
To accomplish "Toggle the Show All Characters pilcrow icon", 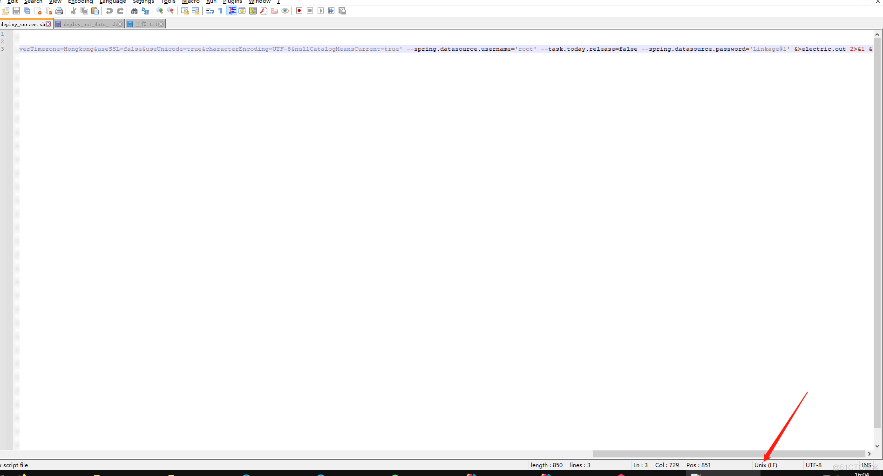I will pos(221,11).
